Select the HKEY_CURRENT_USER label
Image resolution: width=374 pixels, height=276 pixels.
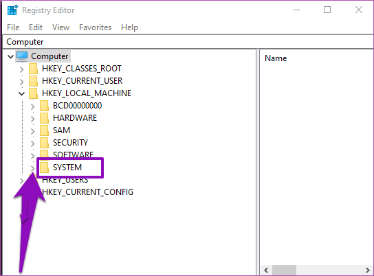tap(82, 81)
